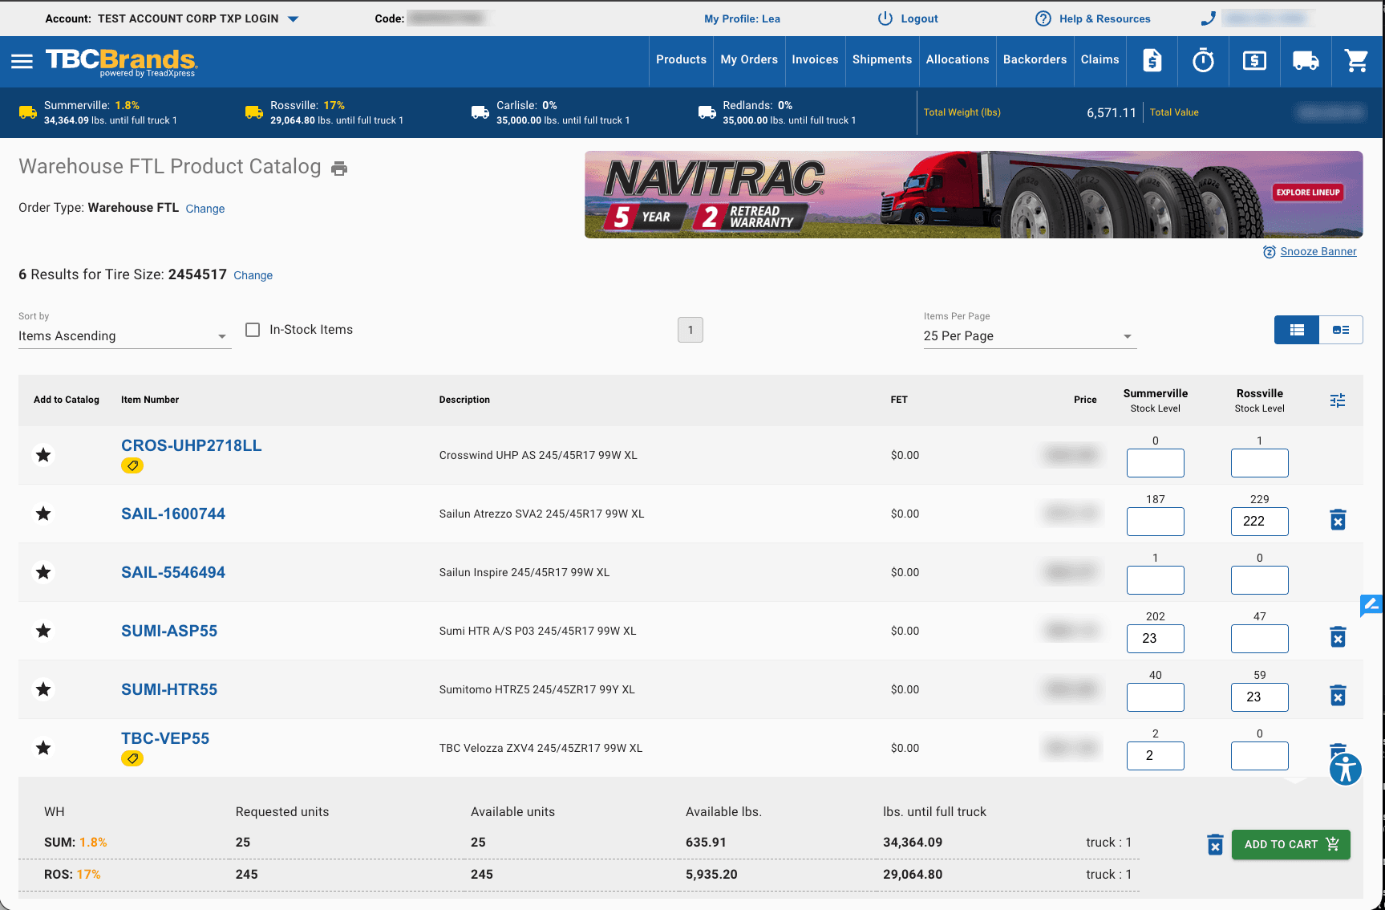This screenshot has height=910, width=1385.
Task: Open the shopping cart icon
Action: tap(1356, 60)
